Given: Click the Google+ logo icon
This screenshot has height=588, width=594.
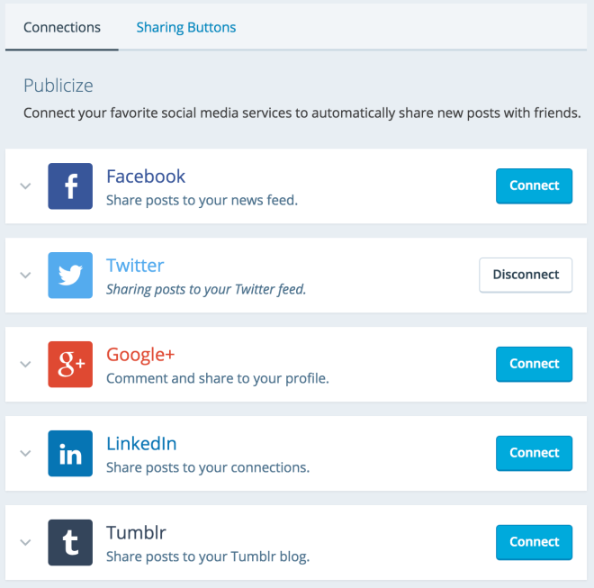Looking at the screenshot, I should 70,365.
